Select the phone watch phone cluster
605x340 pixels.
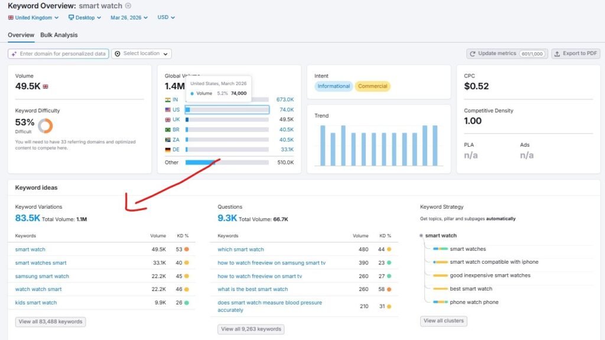click(474, 303)
